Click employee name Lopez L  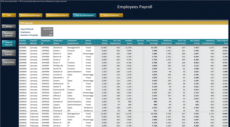pos(57,104)
